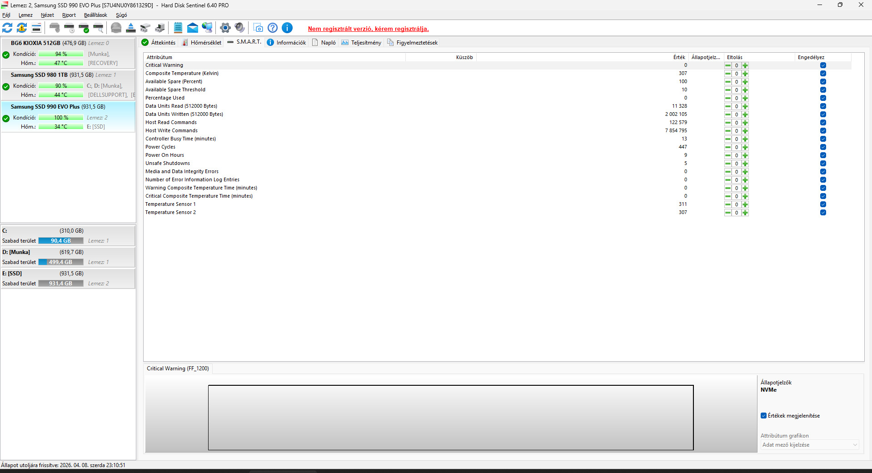Open the Lemez menu

point(25,15)
